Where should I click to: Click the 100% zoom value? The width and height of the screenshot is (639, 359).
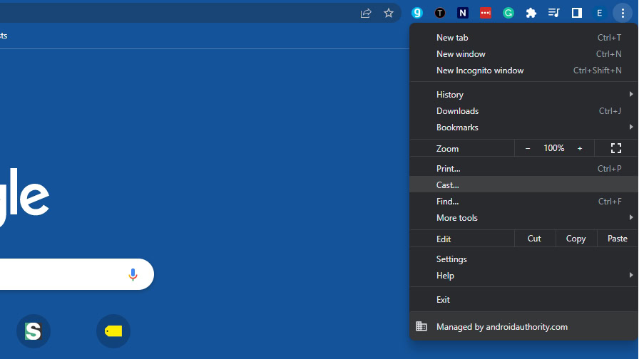(x=554, y=148)
